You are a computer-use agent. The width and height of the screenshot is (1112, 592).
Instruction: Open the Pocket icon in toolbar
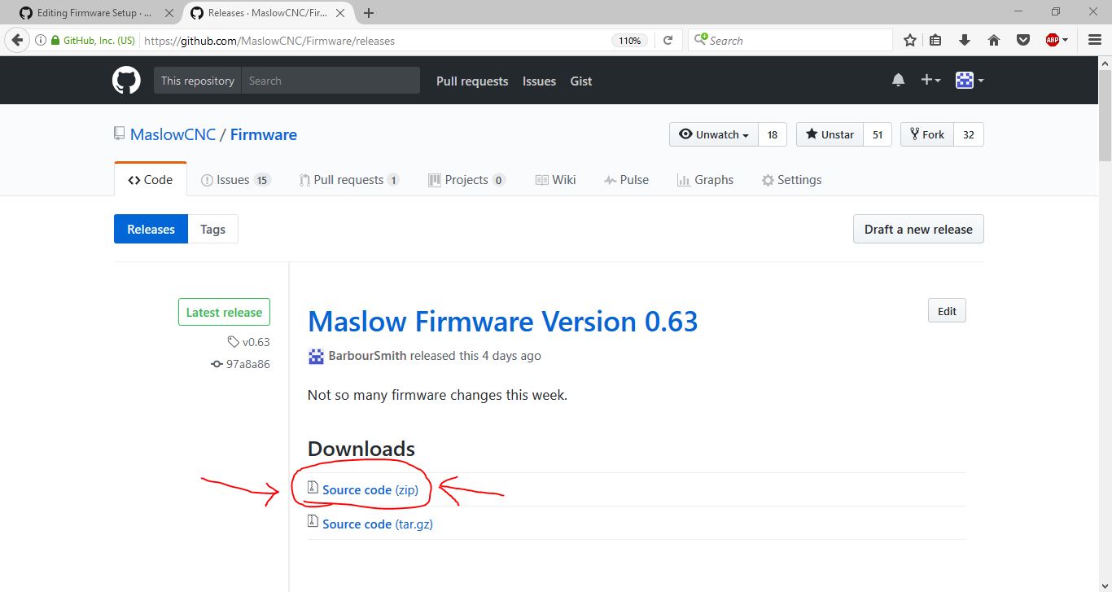click(x=1023, y=40)
